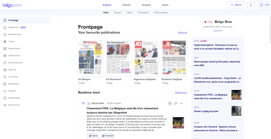Screen dimensions: 271x139
Task: Switch to the Publish tab
Action: coord(127,5)
